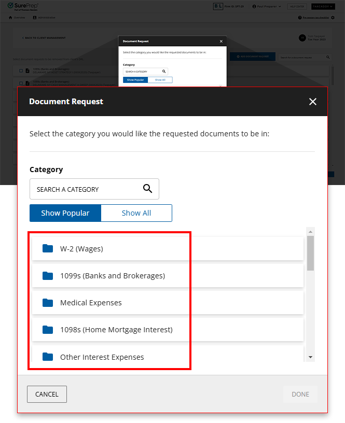
Task: Check the checkbox on the first document row
Action: coord(21,70)
